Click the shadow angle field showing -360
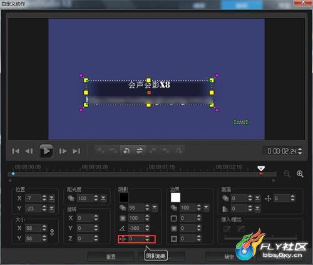Screen dimensions: 313x265 pyautogui.click(x=136, y=228)
